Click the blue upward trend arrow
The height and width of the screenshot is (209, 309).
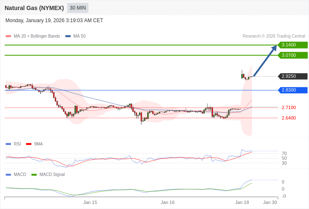[265, 61]
